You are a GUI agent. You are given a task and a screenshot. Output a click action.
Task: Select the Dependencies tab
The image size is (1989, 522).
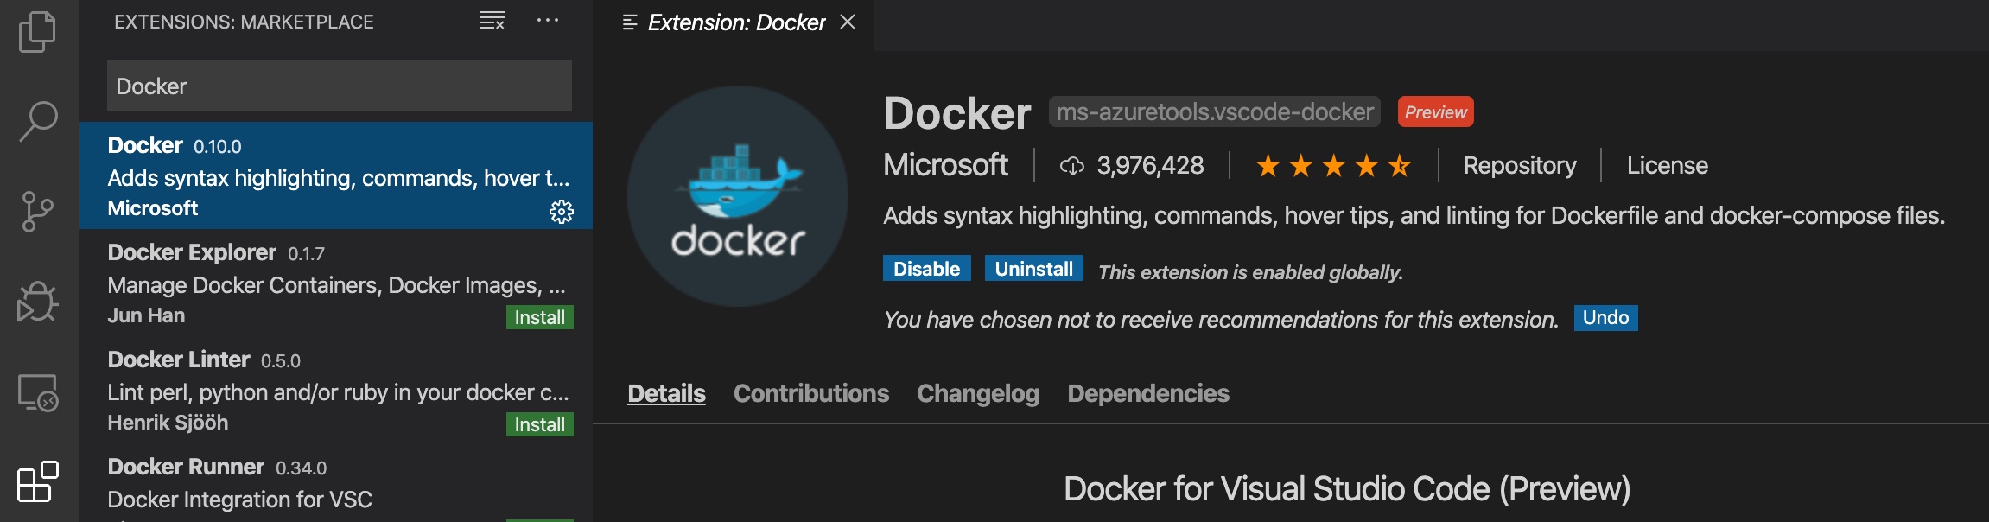[x=1148, y=393]
